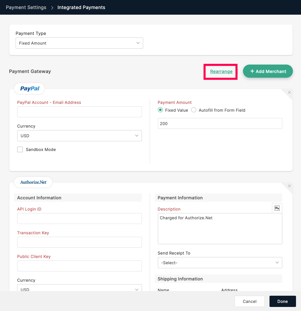Click the Add Merchant button
The height and width of the screenshot is (311, 301).
(268, 71)
